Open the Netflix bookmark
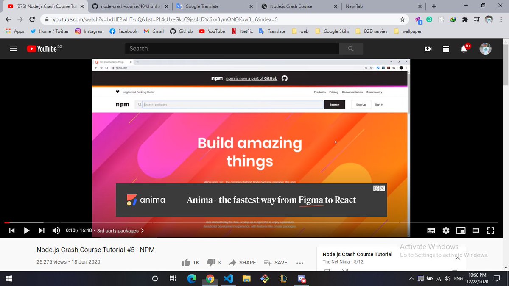This screenshot has height=286, width=509. point(242,31)
